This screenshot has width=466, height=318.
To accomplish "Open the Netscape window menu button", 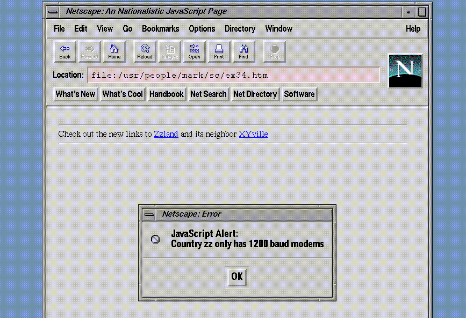I will (x=53, y=11).
